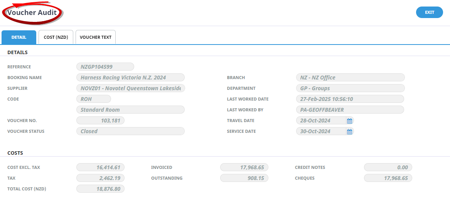Click the Cheques amount field
Screen dimensions: 450x200
(x=388, y=178)
